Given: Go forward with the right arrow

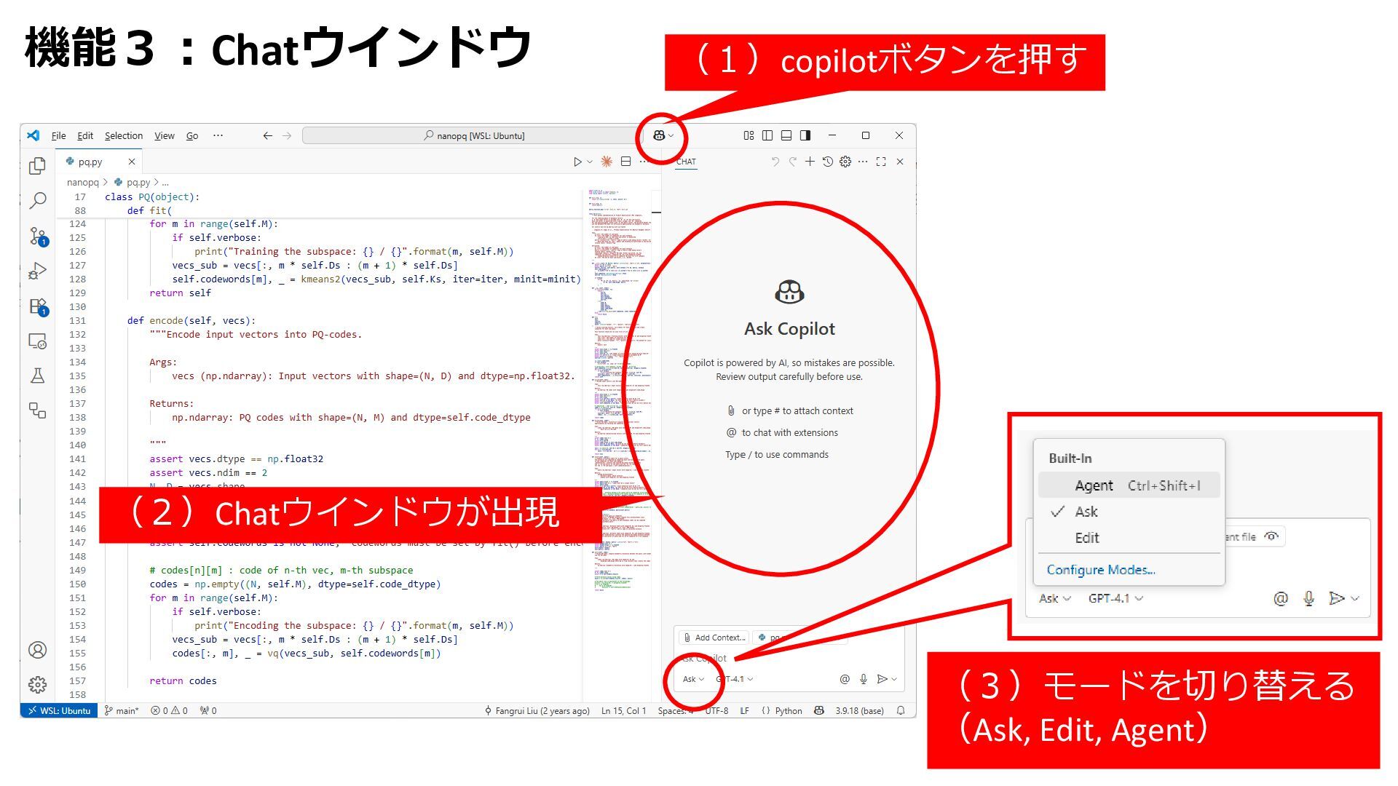Looking at the screenshot, I should [287, 135].
